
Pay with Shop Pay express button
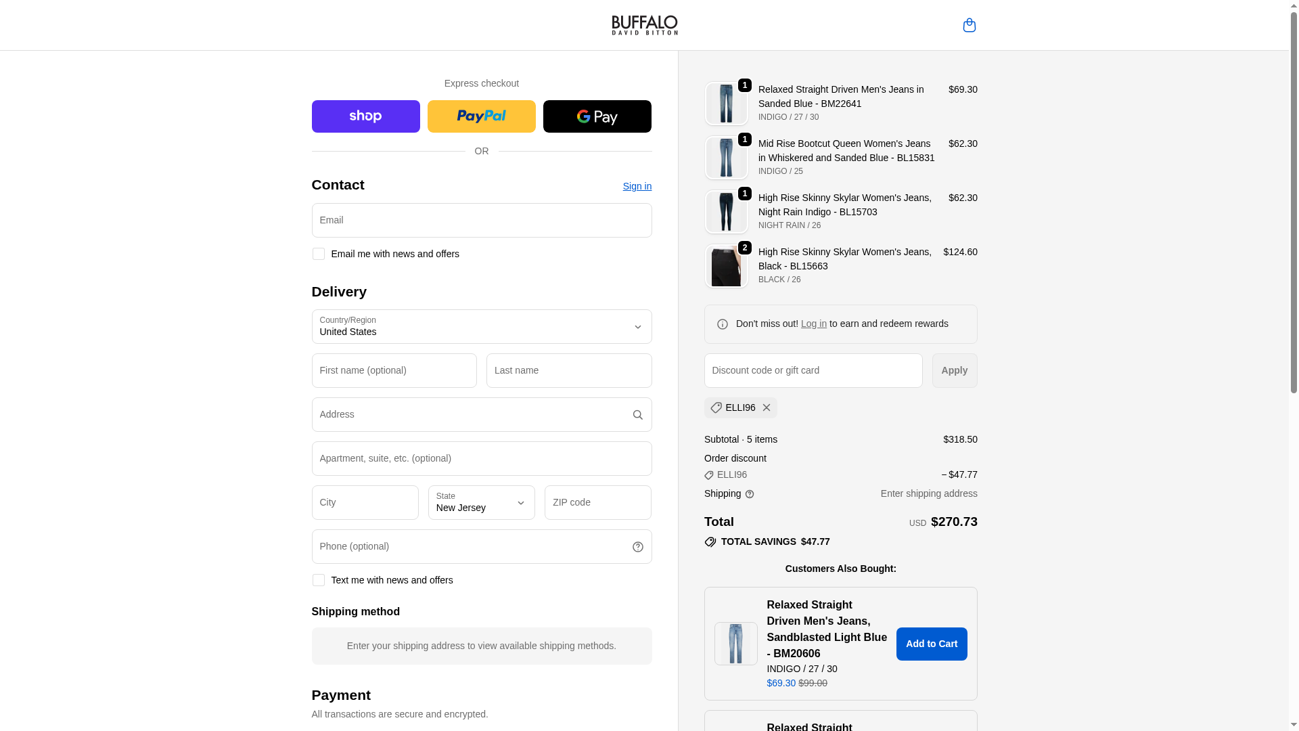pos(365,116)
